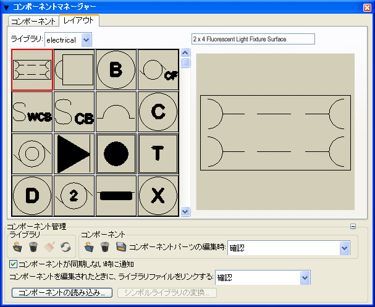Switch to the コンポーネント tab
Image resolution: width=375 pixels, height=307 pixels.
[x=33, y=21]
